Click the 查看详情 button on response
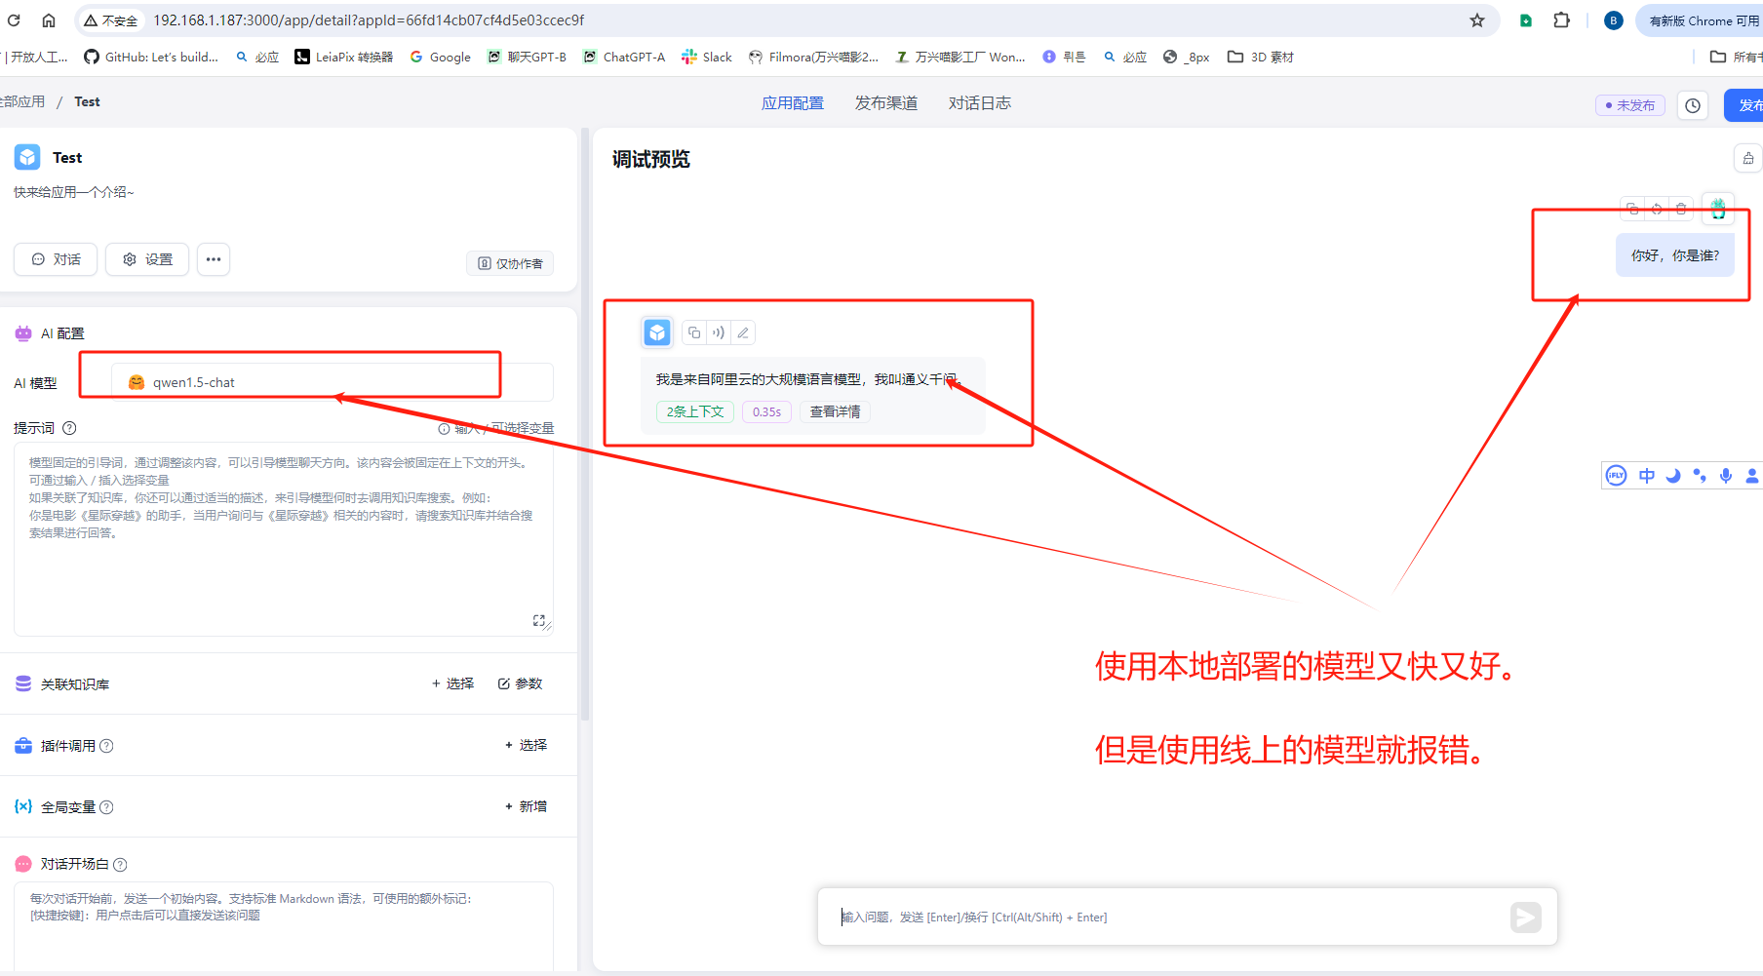1763x976 pixels. [835, 411]
